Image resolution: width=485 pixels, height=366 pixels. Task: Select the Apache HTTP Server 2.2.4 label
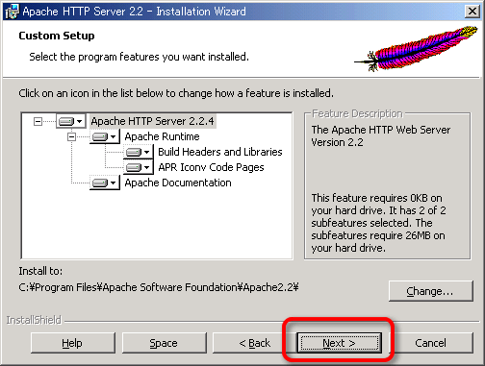point(152,121)
